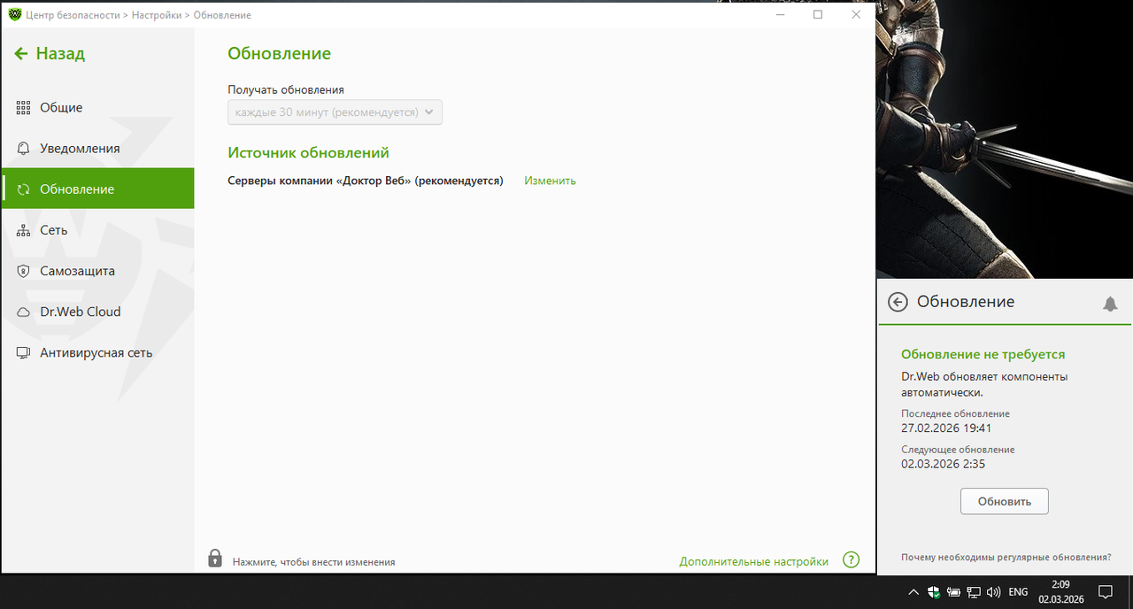Open the Сеть settings section

coord(97,230)
